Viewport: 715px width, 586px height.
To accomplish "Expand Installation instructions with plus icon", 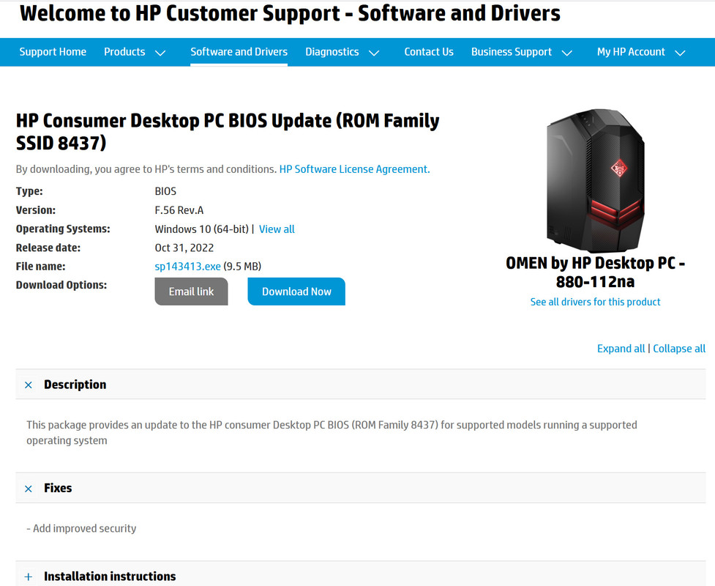I will pyautogui.click(x=29, y=577).
